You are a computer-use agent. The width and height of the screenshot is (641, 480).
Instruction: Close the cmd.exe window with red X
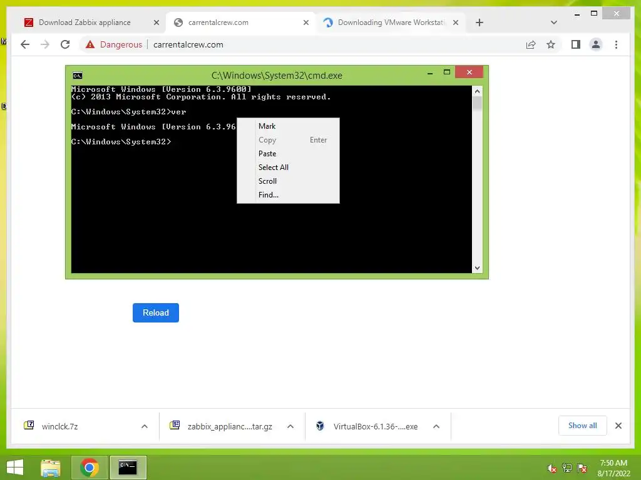pyautogui.click(x=469, y=72)
